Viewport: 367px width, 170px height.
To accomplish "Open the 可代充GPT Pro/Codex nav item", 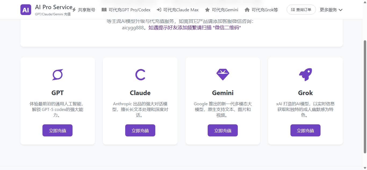I will (x=126, y=10).
